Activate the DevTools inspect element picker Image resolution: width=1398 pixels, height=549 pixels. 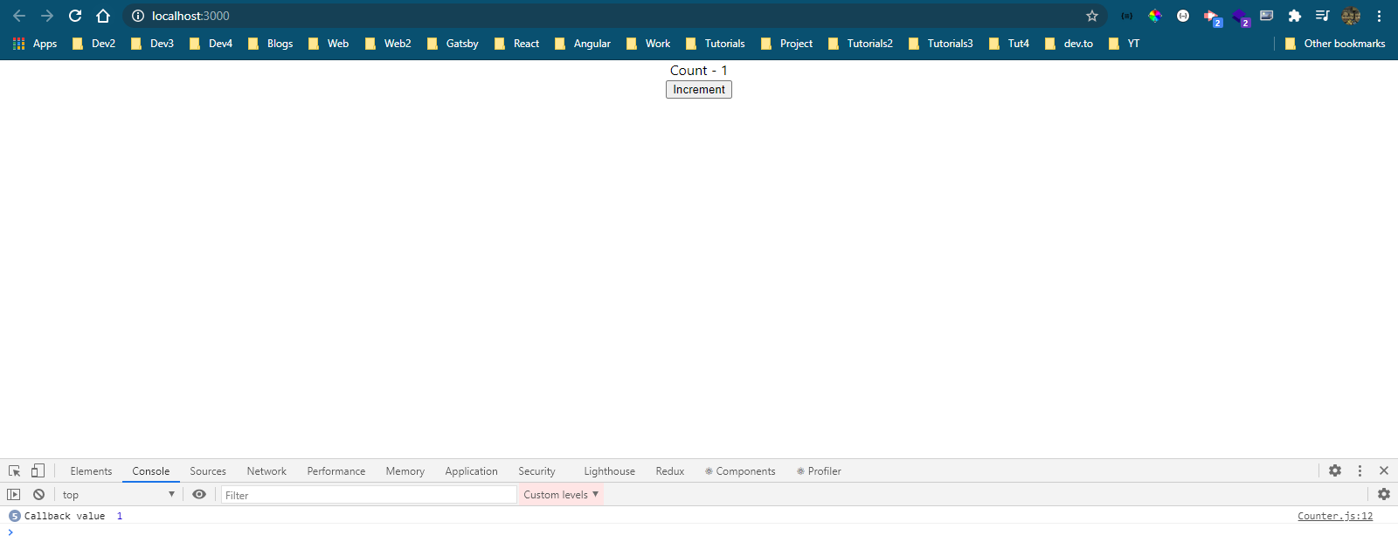15,470
